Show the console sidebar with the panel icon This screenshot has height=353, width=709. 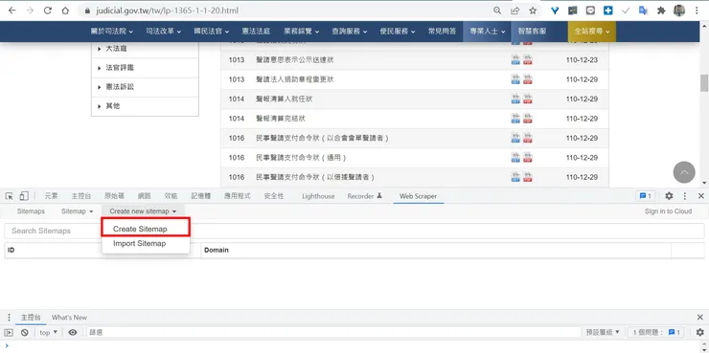point(9,333)
